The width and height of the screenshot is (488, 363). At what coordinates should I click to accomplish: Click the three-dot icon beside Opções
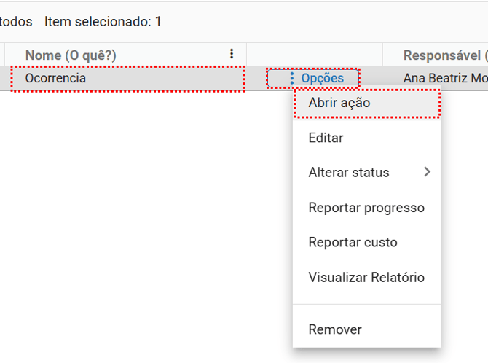292,79
